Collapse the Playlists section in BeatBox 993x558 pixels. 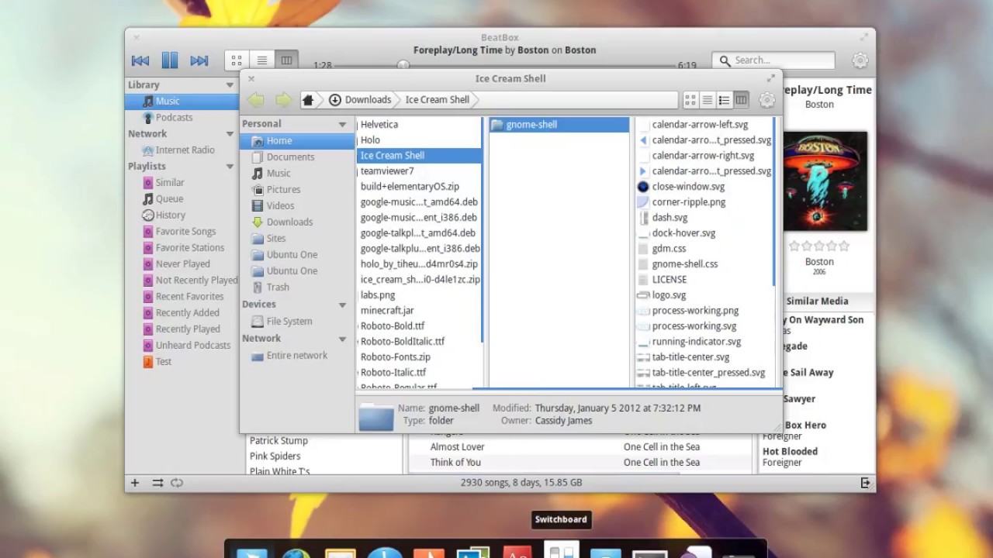click(x=230, y=167)
